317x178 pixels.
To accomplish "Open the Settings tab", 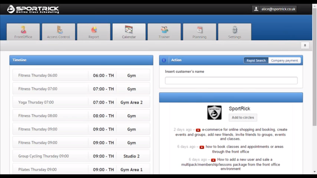I will pyautogui.click(x=235, y=32).
